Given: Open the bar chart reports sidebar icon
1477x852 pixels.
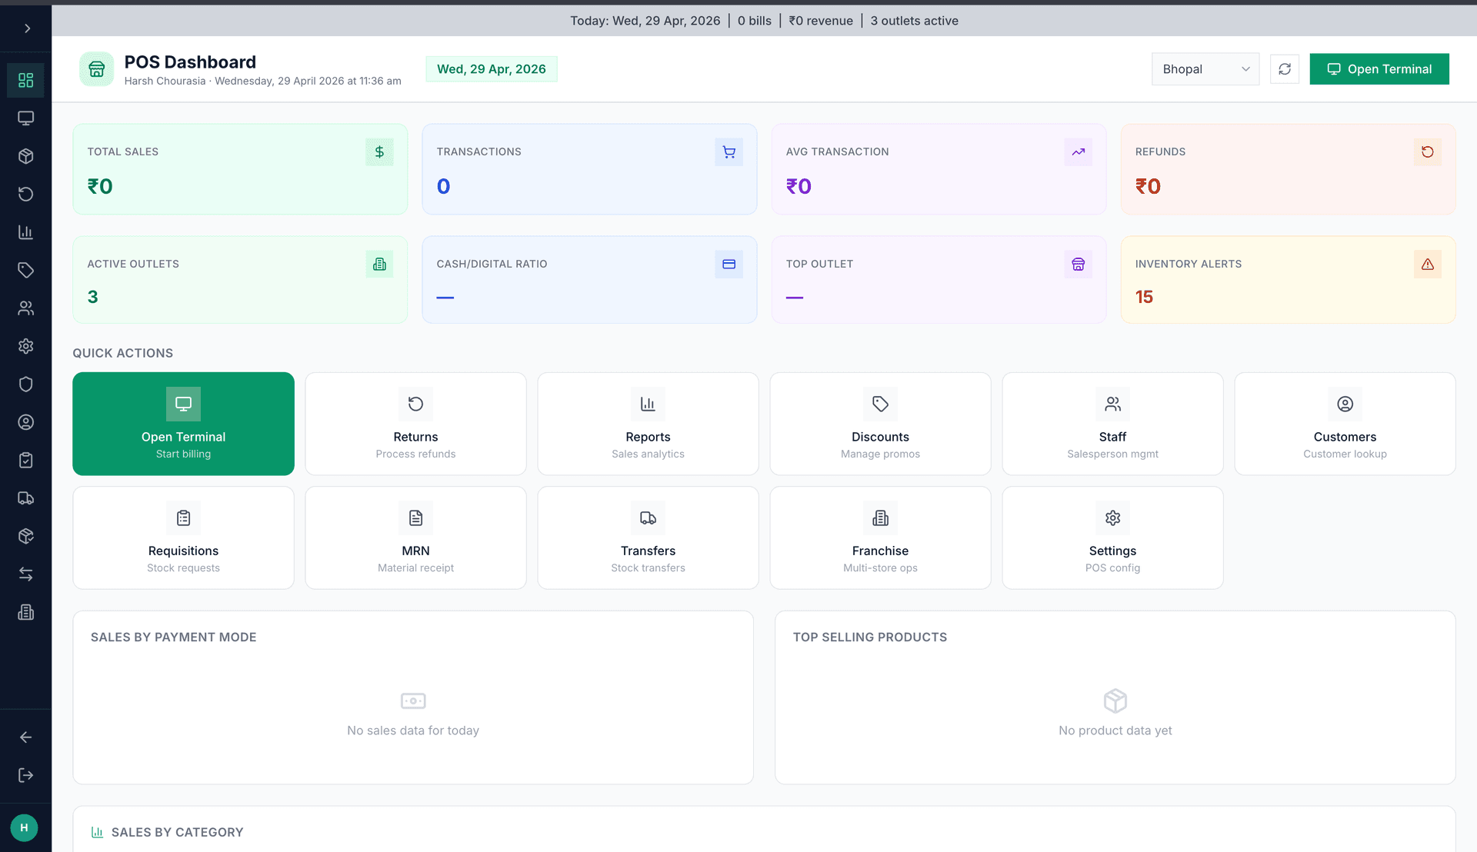Looking at the screenshot, I should 26,232.
